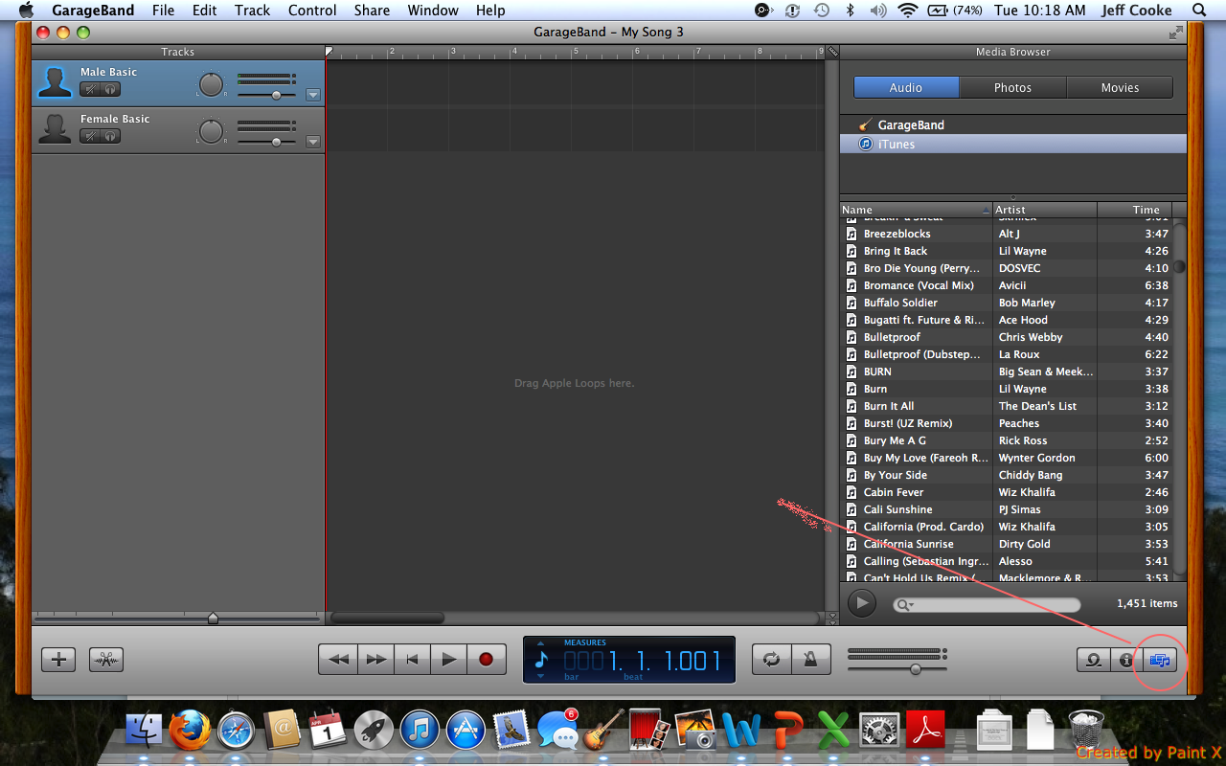The height and width of the screenshot is (766, 1226).
Task: Open the Apple menu
Action: click(x=26, y=11)
